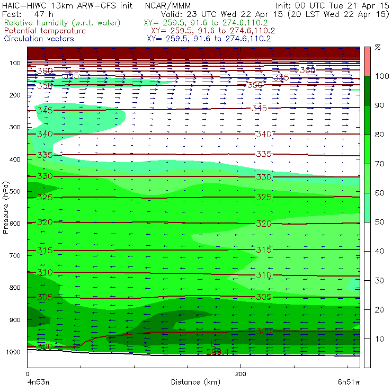Select the "Circulation vectors" legend text
The height and width of the screenshot is (392, 392).
point(39,39)
